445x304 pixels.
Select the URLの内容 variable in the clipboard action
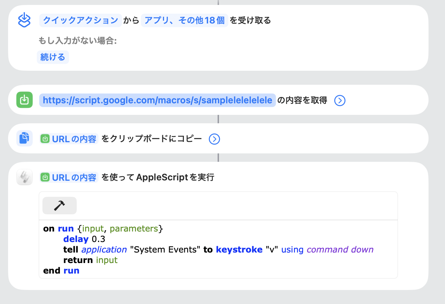[69, 139]
